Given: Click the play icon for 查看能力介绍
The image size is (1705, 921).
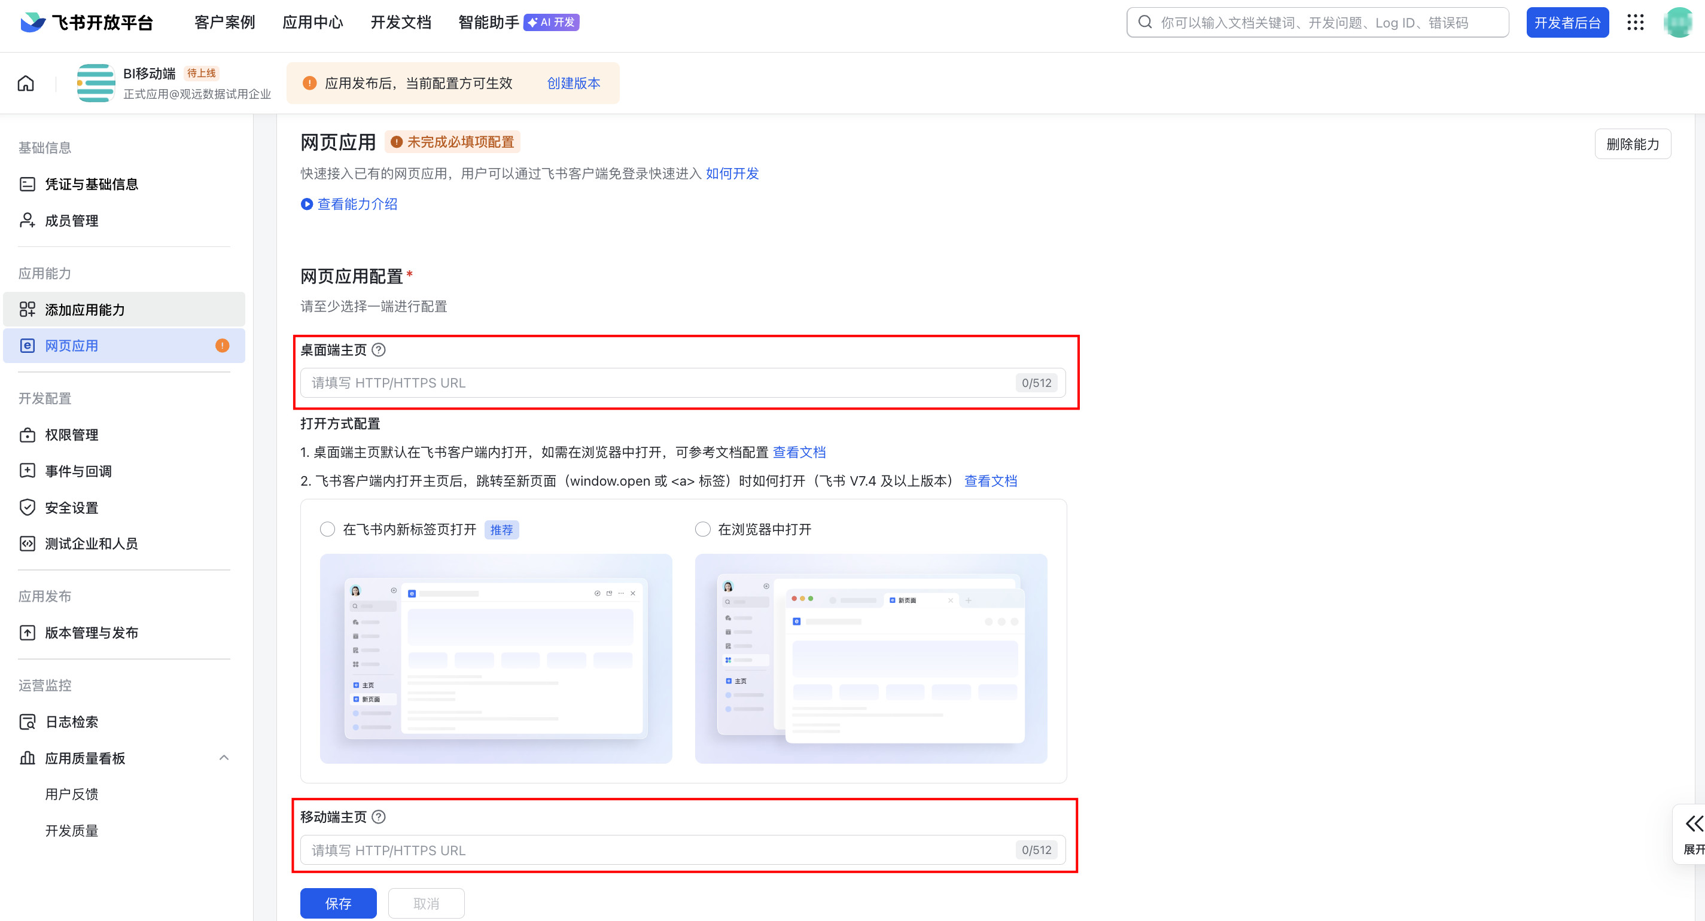Looking at the screenshot, I should coord(306,205).
